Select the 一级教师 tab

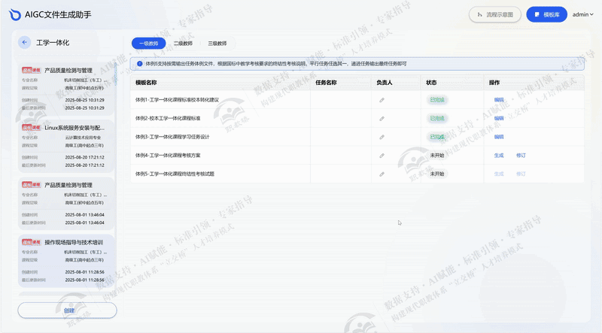pyautogui.click(x=148, y=44)
